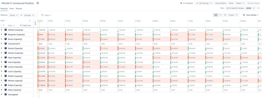Switch to the Releases tab
This screenshot has height=98, width=262.
[19, 8]
